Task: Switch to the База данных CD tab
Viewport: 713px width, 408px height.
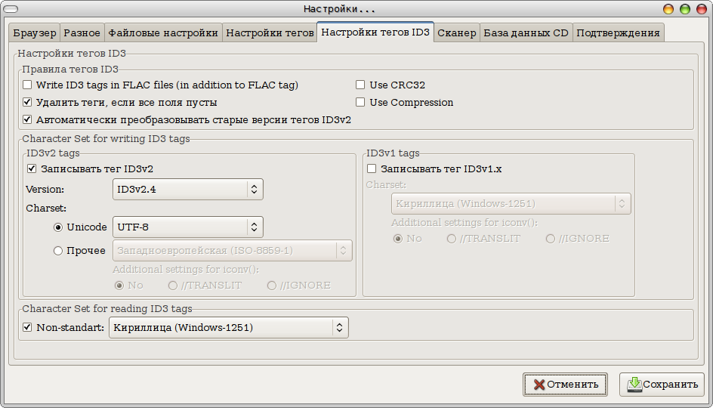Action: pyautogui.click(x=526, y=32)
